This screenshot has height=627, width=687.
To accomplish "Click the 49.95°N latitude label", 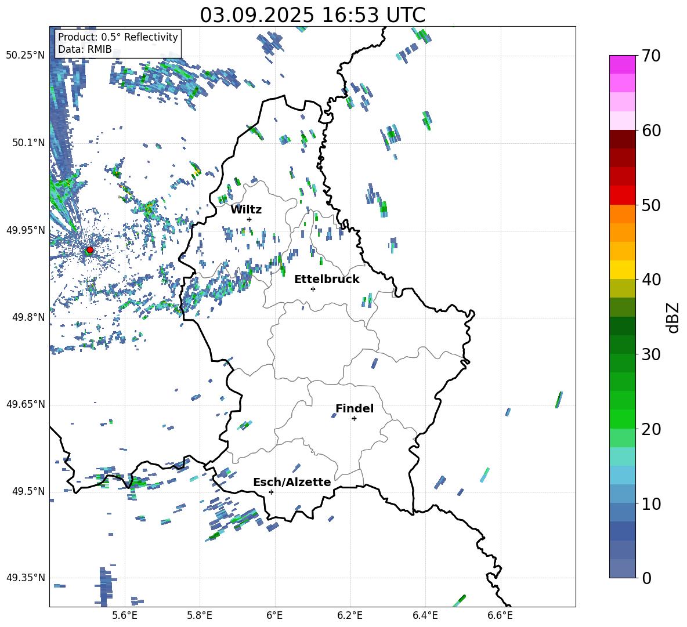I will 26,230.
